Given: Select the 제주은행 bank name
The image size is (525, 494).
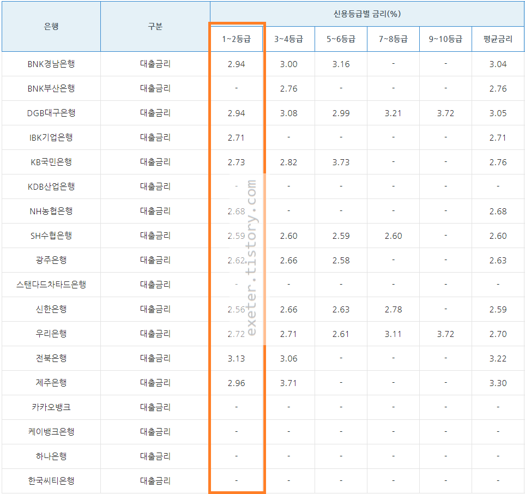Looking at the screenshot, I should [x=51, y=382].
